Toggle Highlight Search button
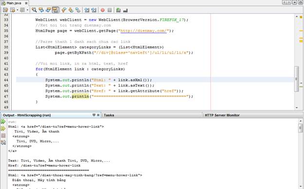 click(x=55, y=10)
